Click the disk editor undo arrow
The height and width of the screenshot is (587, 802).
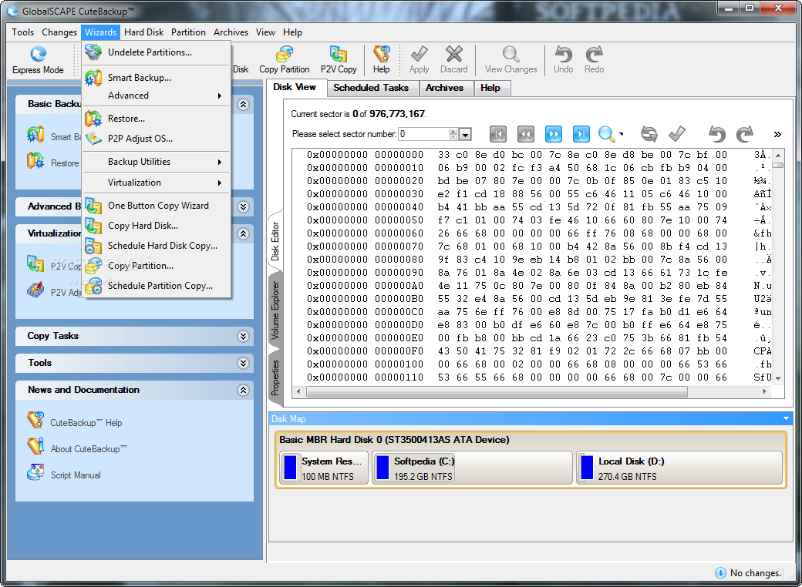pos(717,134)
